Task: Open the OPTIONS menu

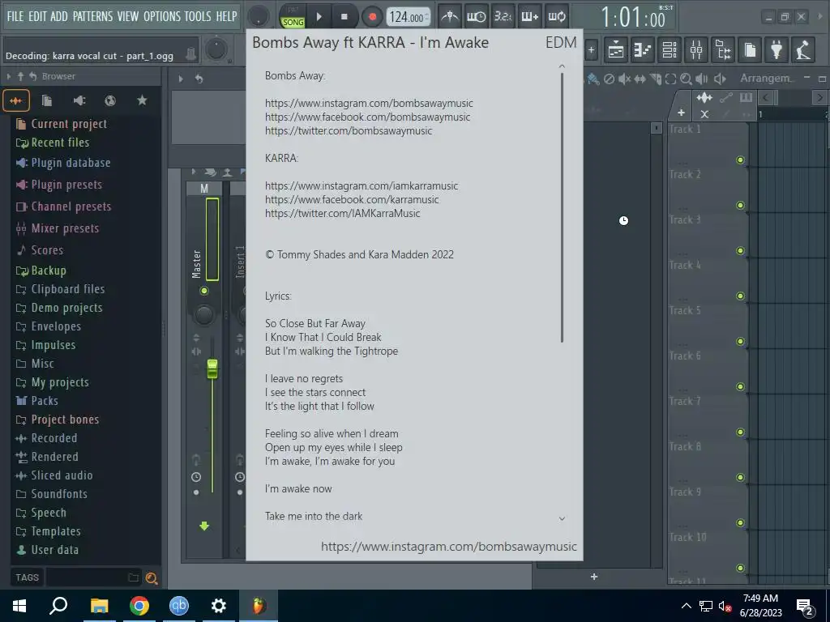Action: click(x=162, y=16)
